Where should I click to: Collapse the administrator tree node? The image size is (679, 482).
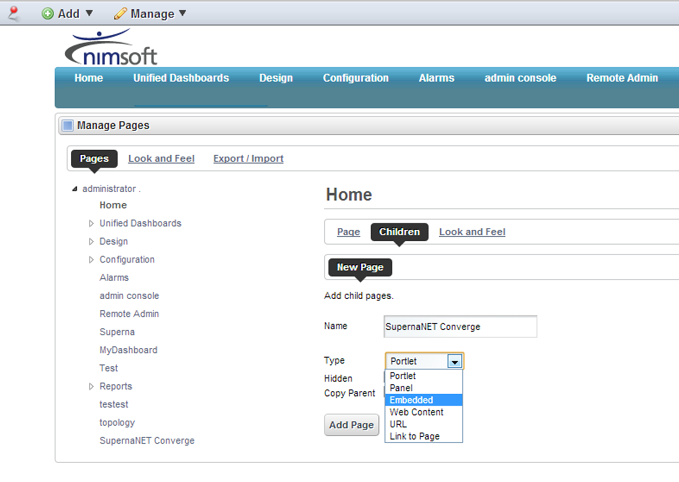click(x=75, y=189)
